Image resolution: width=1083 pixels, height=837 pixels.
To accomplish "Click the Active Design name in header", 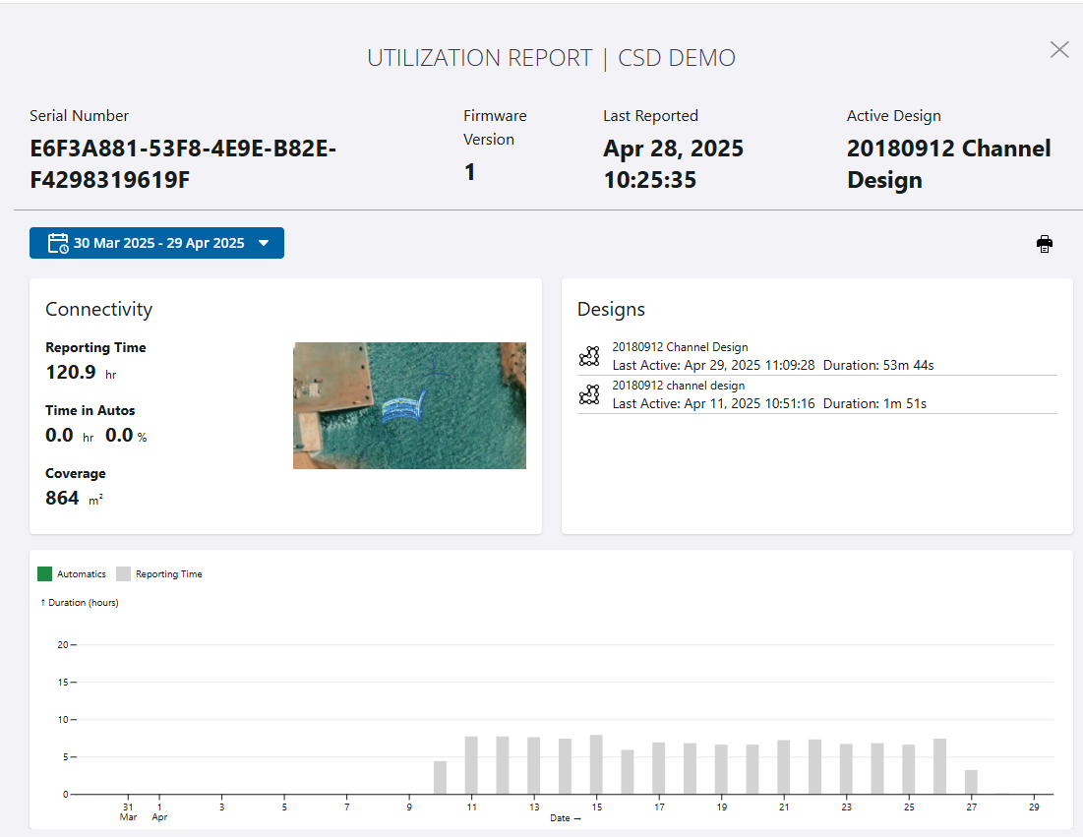I will click(949, 164).
